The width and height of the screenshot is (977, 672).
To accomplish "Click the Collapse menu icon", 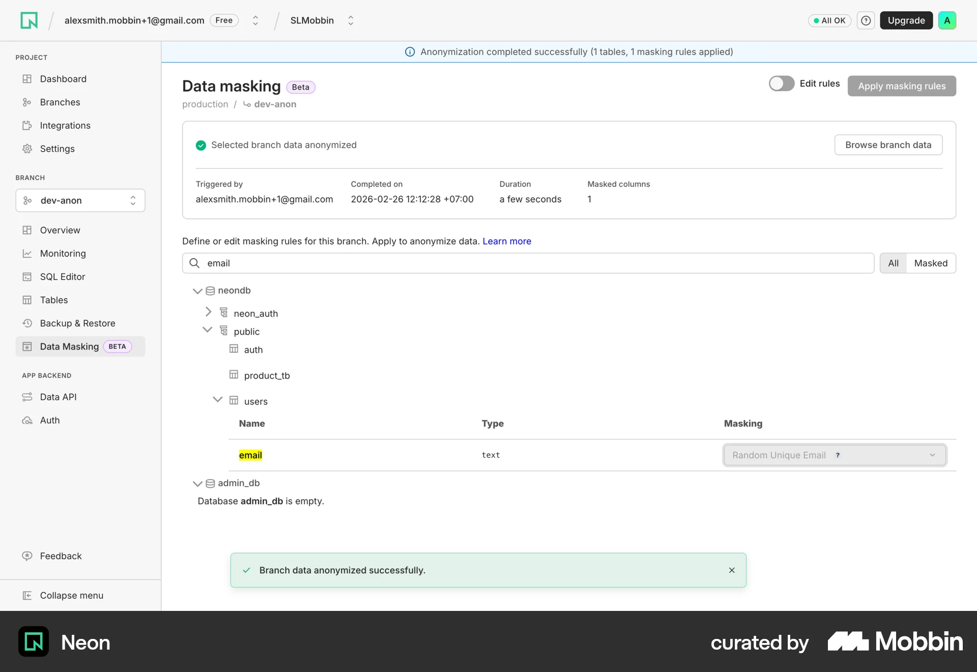I will click(27, 596).
